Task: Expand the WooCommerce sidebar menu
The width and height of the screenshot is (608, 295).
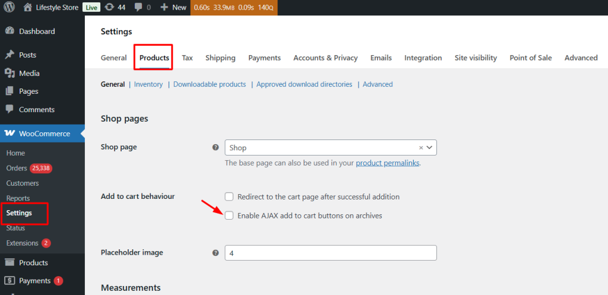Action: coord(43,134)
